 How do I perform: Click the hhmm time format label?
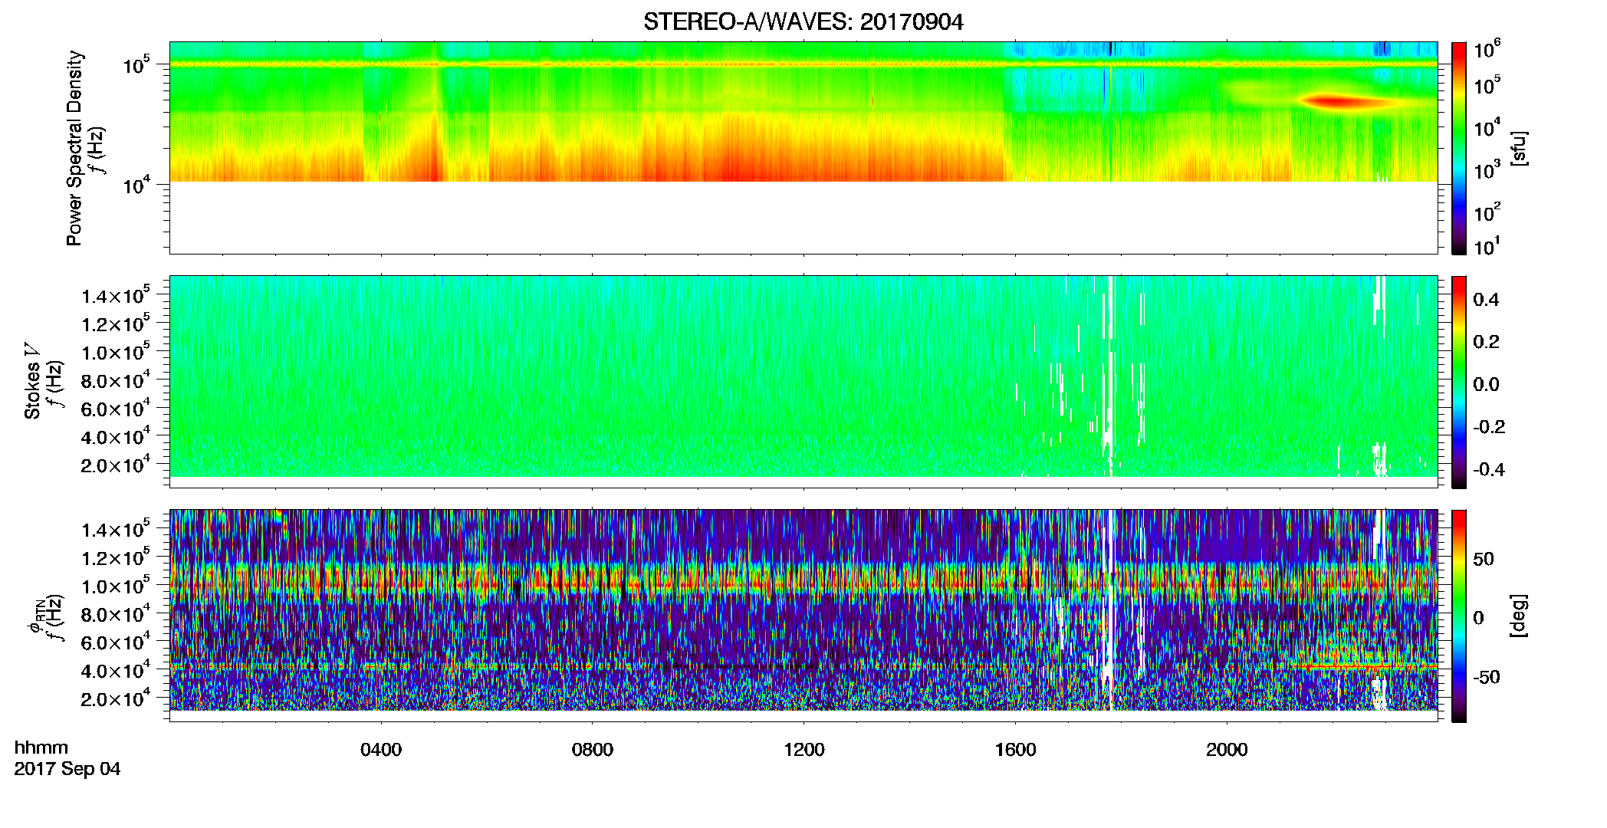[x=41, y=748]
